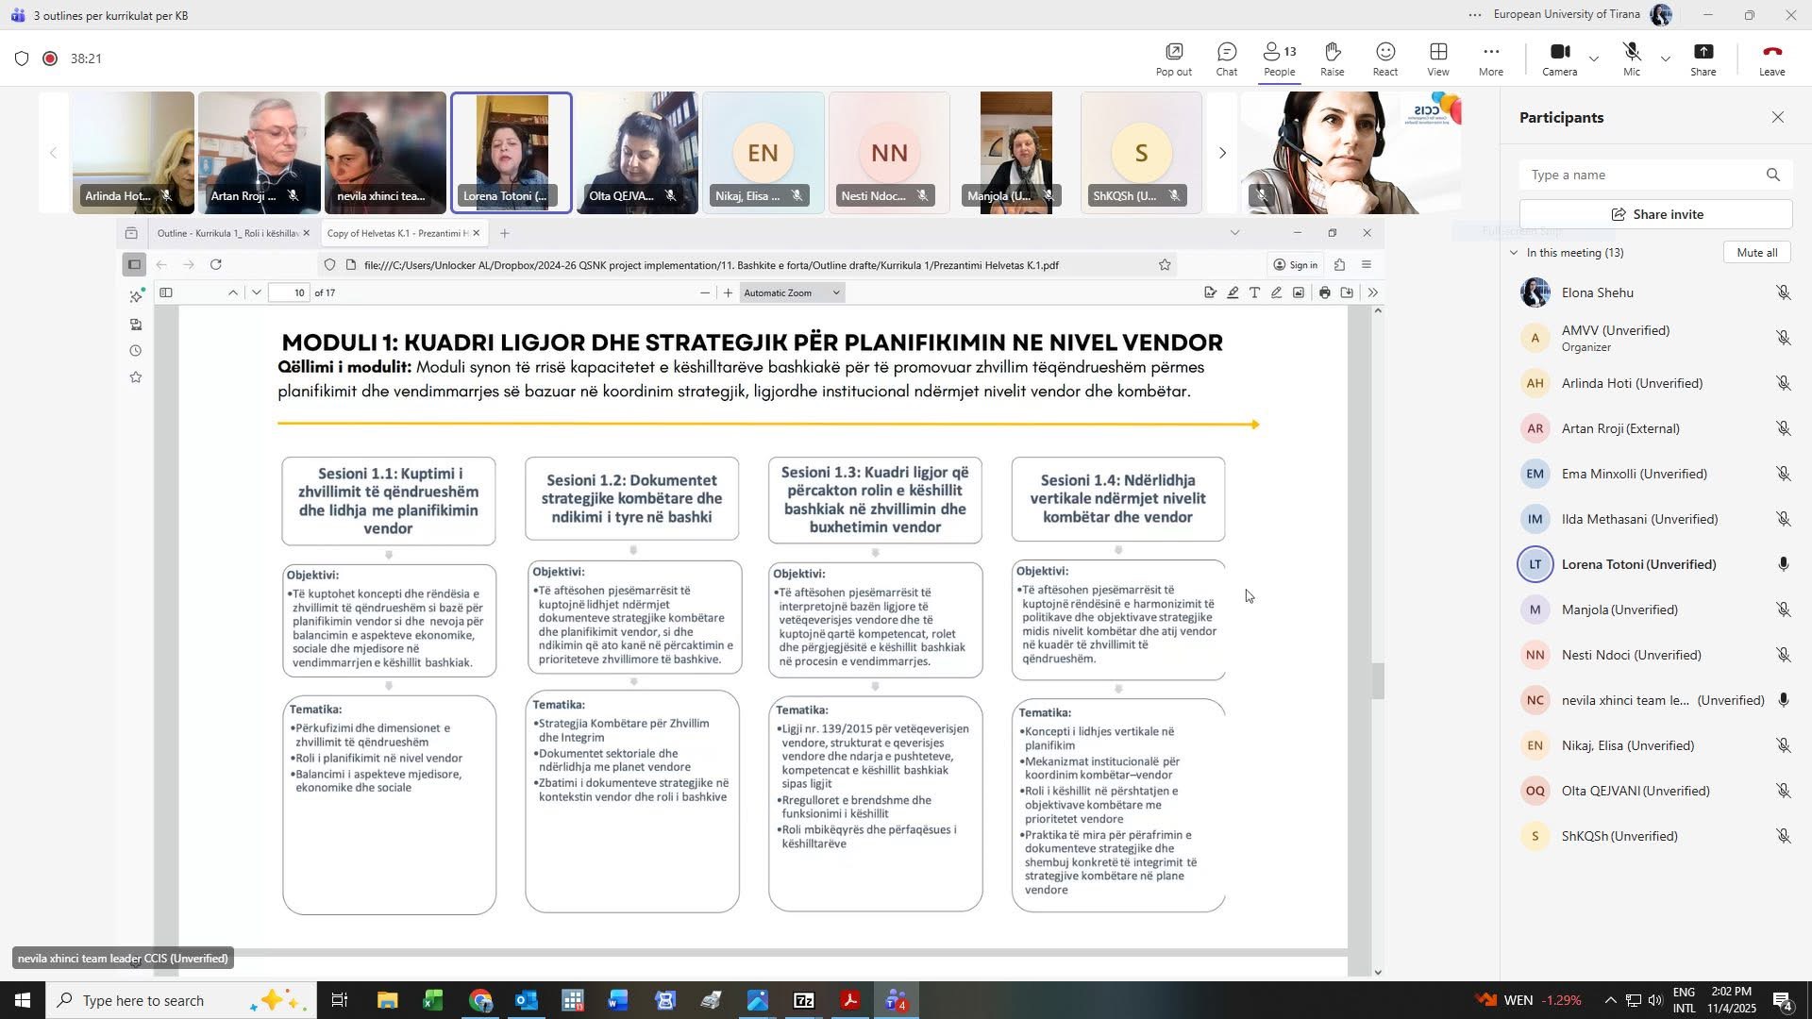Image resolution: width=1812 pixels, height=1019 pixels.
Task: Open the React emoji menu
Action: [1384, 58]
